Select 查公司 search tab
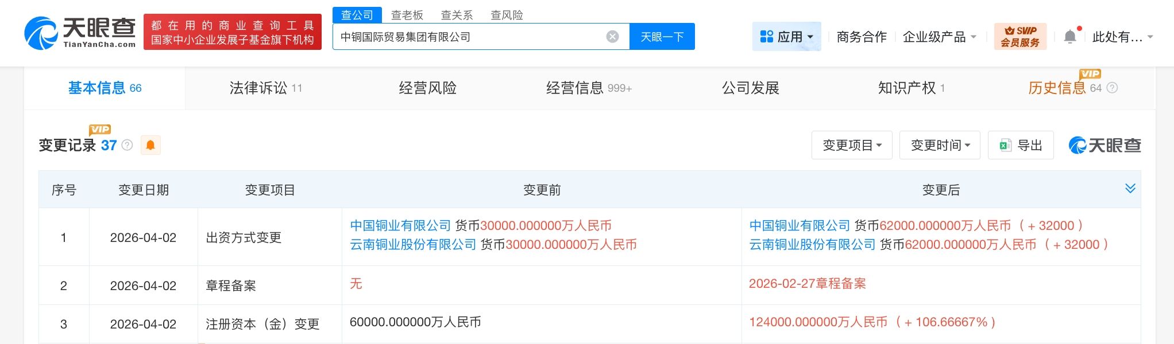This screenshot has height=344, width=1174. click(x=357, y=15)
